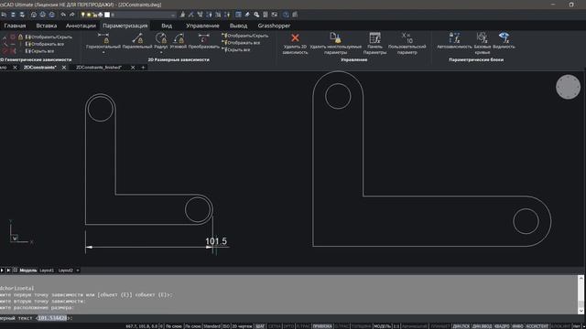Viewport: 586px width, 329px height.
Task: Open the layer dropdown in top toolbar
Action: click(x=172, y=15)
